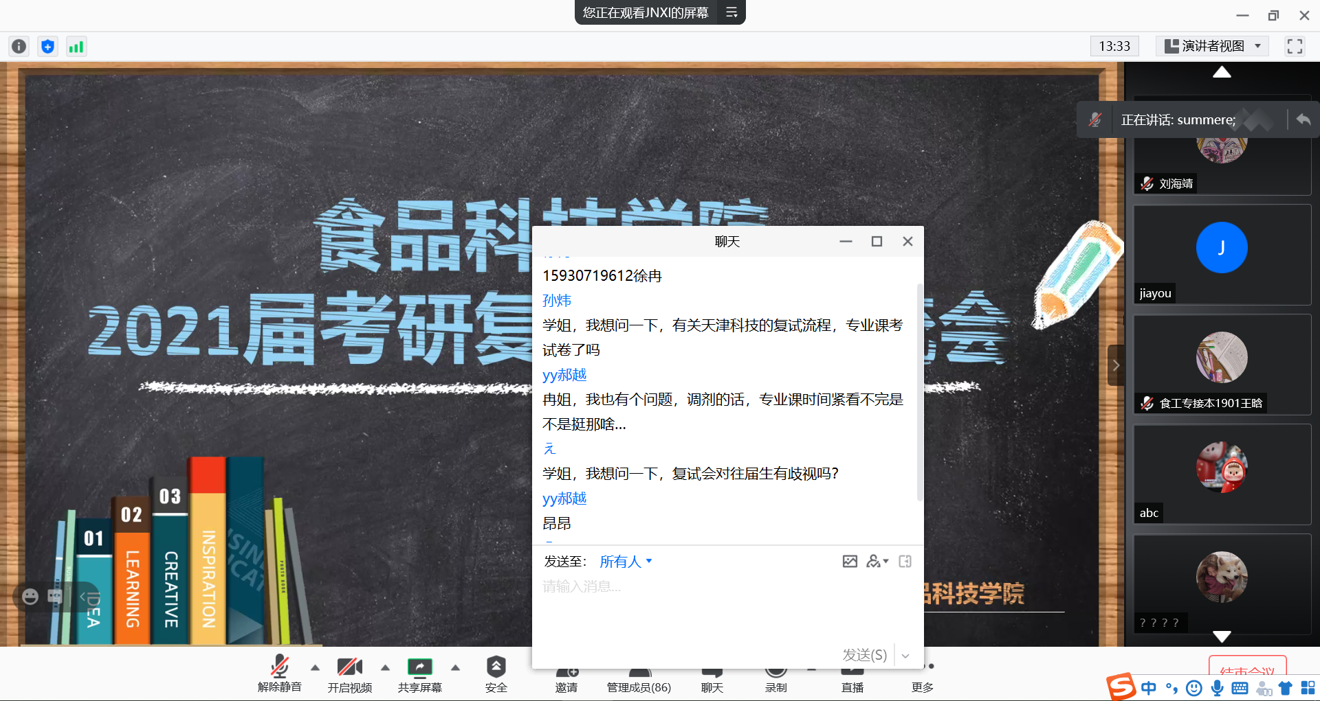
Task: Click the 13:33 meeting timer
Action: (1114, 46)
